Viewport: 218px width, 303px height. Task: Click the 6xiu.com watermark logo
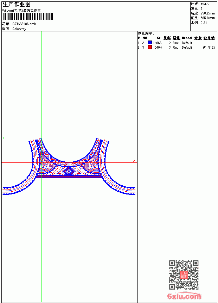[184, 296]
